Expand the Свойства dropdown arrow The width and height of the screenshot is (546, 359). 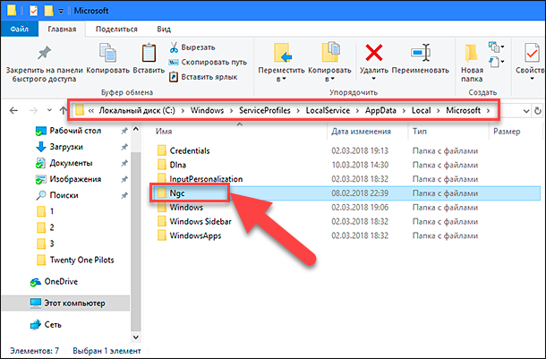tap(532, 79)
